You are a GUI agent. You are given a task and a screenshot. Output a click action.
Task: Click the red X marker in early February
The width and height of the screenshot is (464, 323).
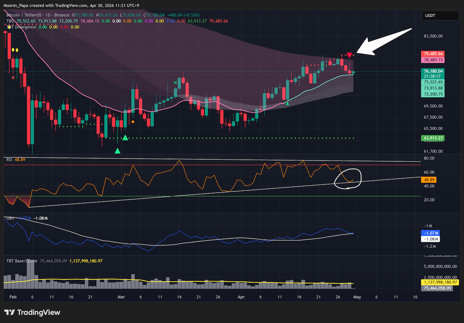pyautogui.click(x=14, y=78)
